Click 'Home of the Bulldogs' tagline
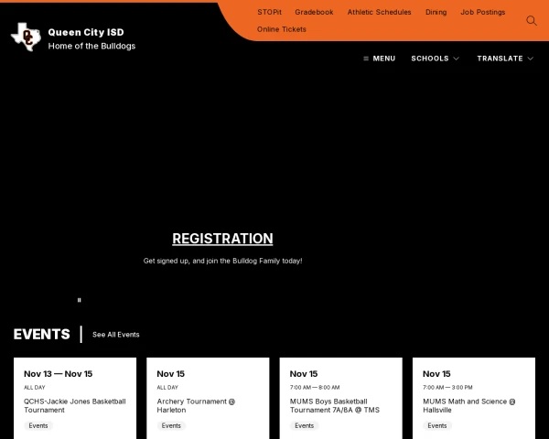This screenshot has height=439, width=549. pyautogui.click(x=91, y=47)
